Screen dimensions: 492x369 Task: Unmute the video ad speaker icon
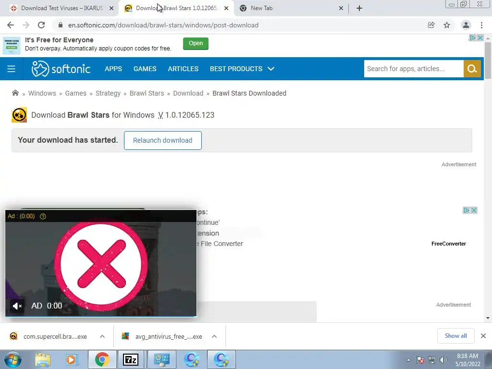click(x=17, y=306)
